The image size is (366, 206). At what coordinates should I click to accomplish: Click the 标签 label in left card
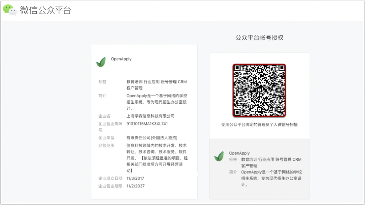point(102,82)
